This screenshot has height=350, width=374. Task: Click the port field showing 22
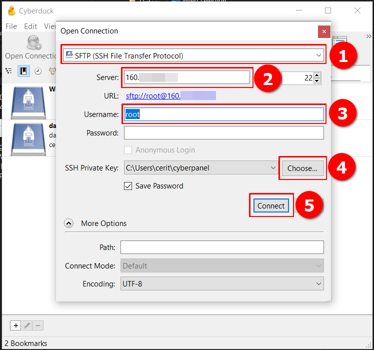click(297, 78)
